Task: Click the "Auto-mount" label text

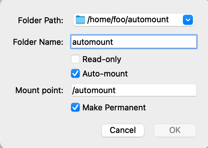Action: 105,74
